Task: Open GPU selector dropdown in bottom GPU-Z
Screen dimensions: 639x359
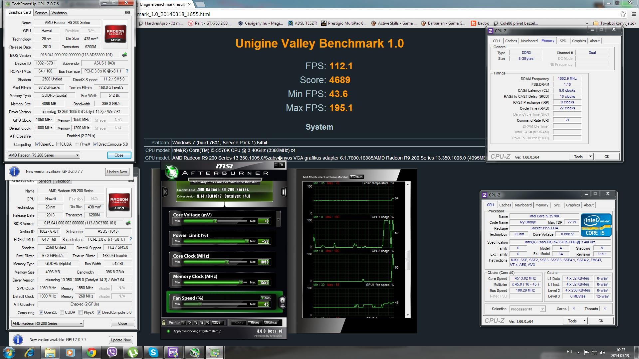Action: (47, 323)
